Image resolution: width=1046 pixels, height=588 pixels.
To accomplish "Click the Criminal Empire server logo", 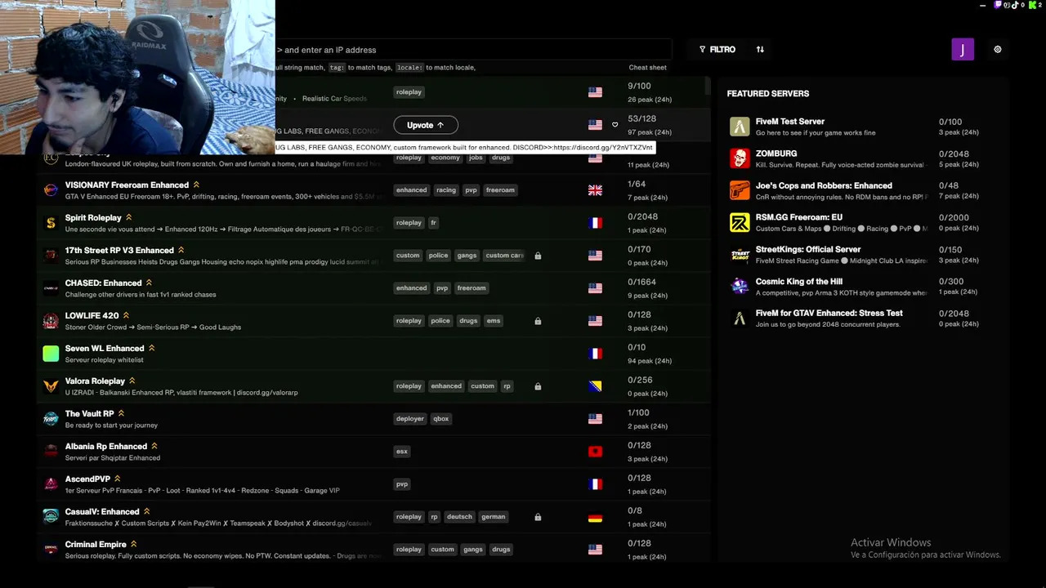I will (x=51, y=550).
